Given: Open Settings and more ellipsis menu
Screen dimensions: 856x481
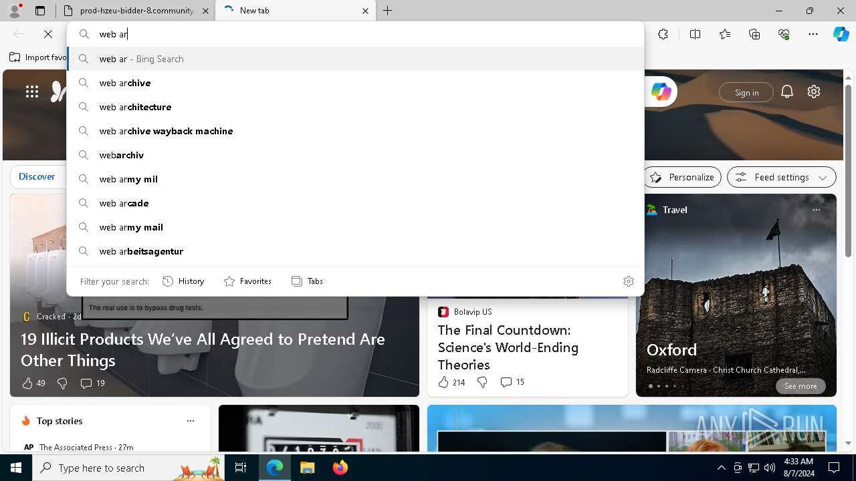Looking at the screenshot, I should pyautogui.click(x=813, y=34).
